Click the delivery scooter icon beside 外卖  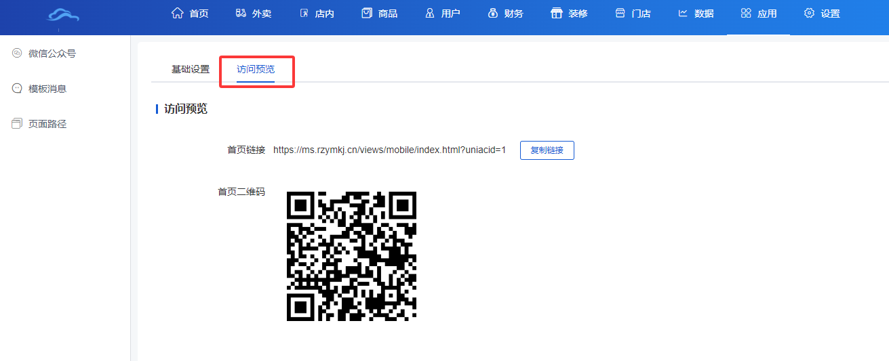[241, 13]
